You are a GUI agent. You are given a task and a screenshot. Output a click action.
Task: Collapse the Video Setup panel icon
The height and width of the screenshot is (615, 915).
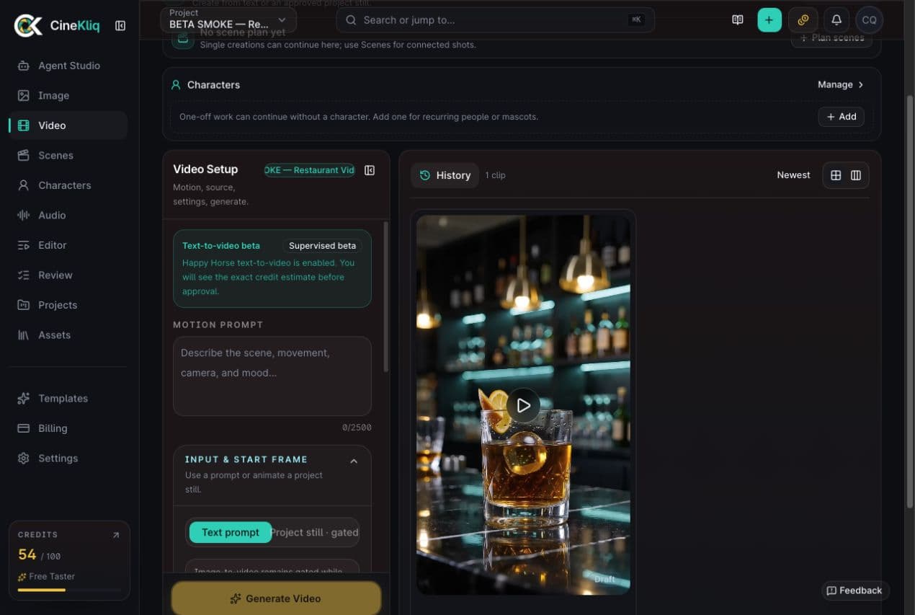(x=370, y=170)
